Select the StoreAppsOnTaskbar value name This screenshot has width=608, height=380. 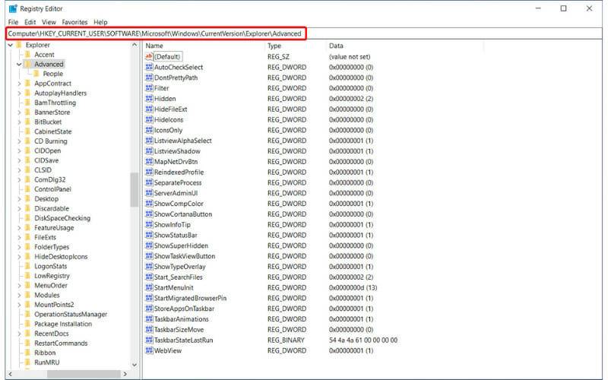click(x=184, y=309)
